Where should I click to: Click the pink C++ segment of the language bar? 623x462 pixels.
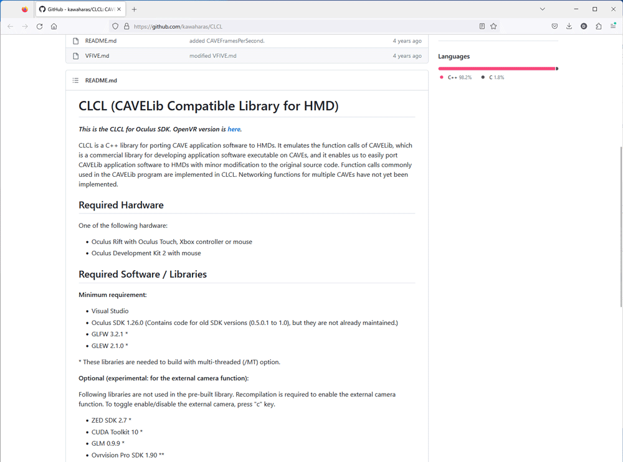click(x=497, y=68)
